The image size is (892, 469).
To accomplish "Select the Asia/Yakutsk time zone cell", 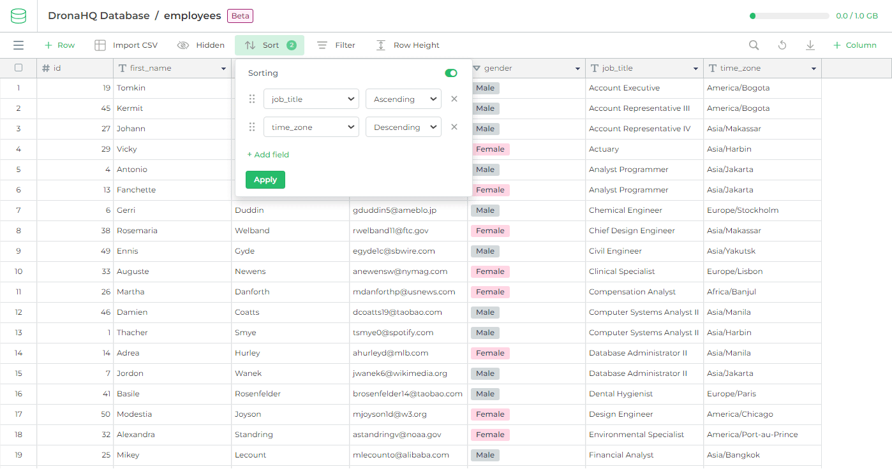I will click(762, 251).
